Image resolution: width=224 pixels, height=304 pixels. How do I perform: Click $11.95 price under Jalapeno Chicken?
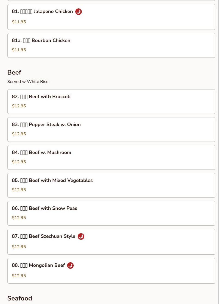(19, 22)
